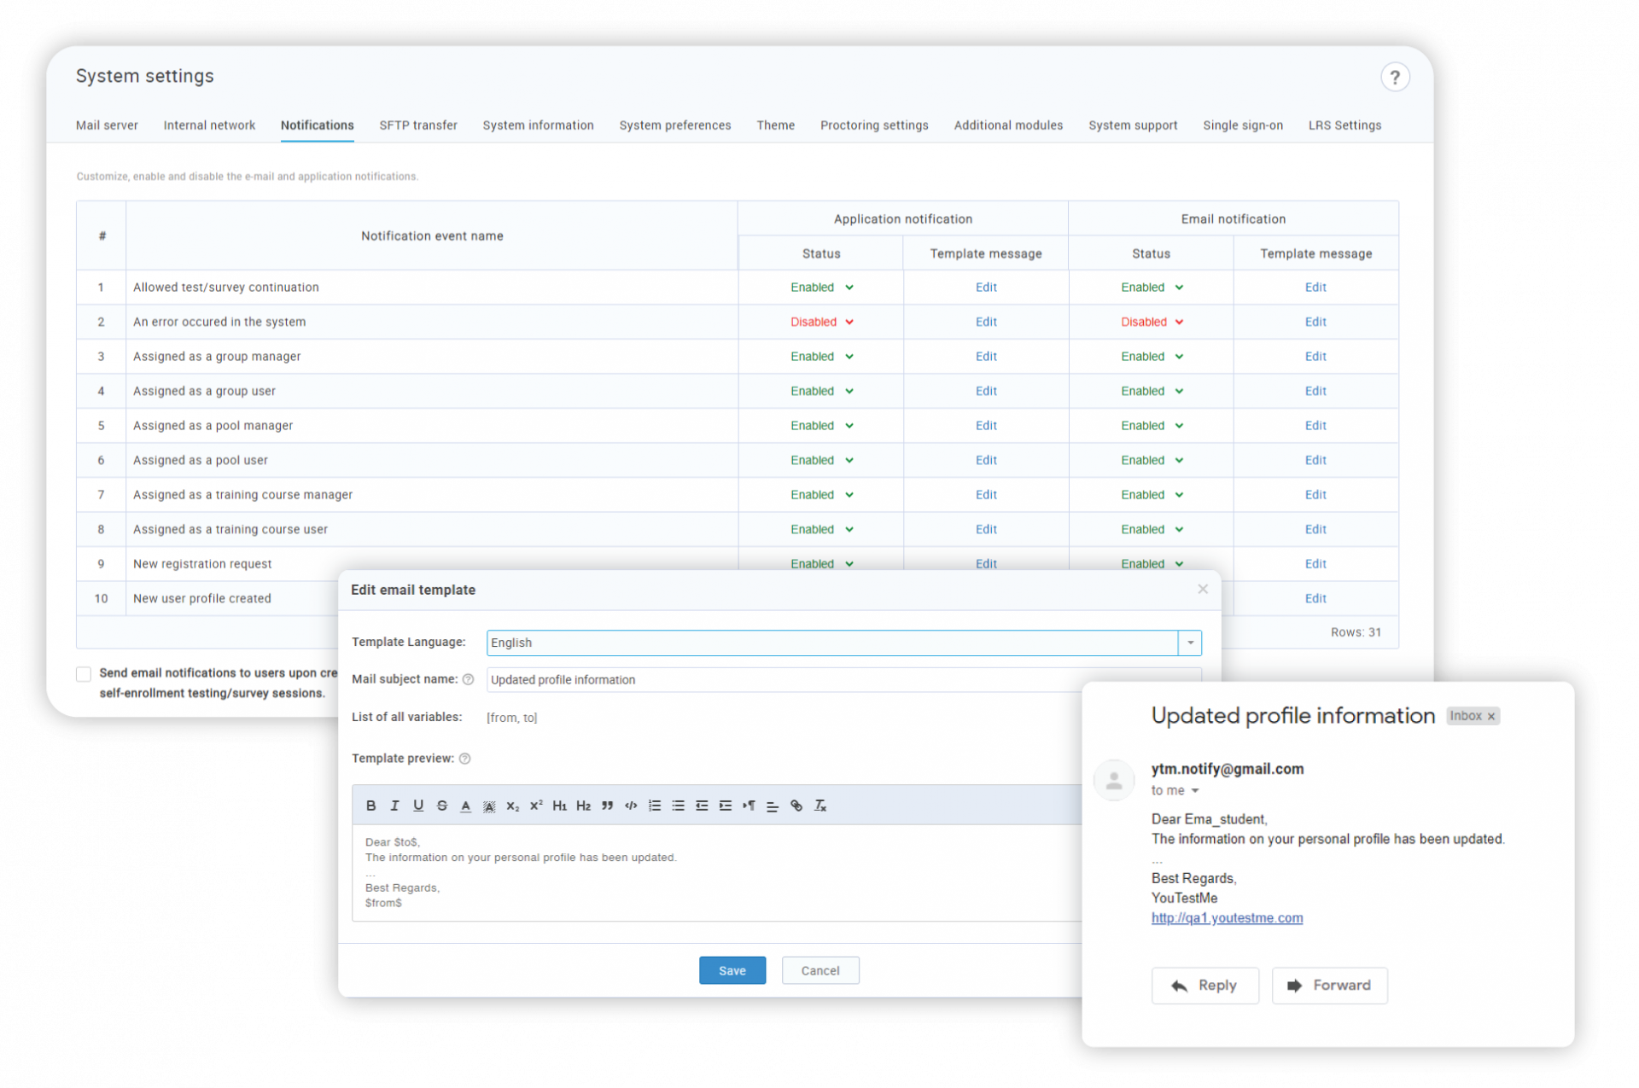
Task: Edit email template for An error occured
Action: coord(1315,322)
